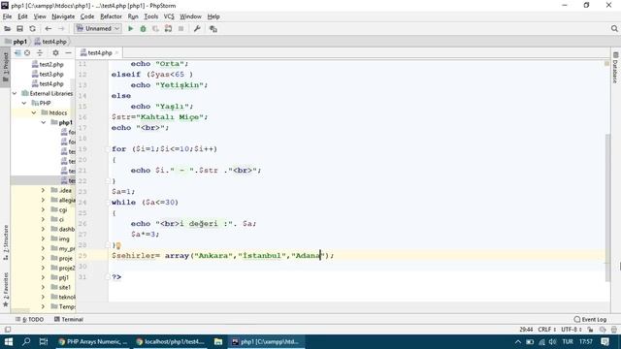621x349 pixels.
Task: Click the Stop process icon
Action: 181,28
